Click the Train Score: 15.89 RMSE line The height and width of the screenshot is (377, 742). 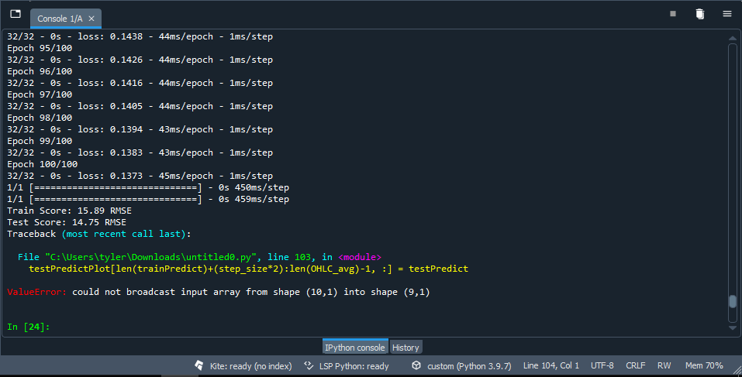tap(69, 211)
